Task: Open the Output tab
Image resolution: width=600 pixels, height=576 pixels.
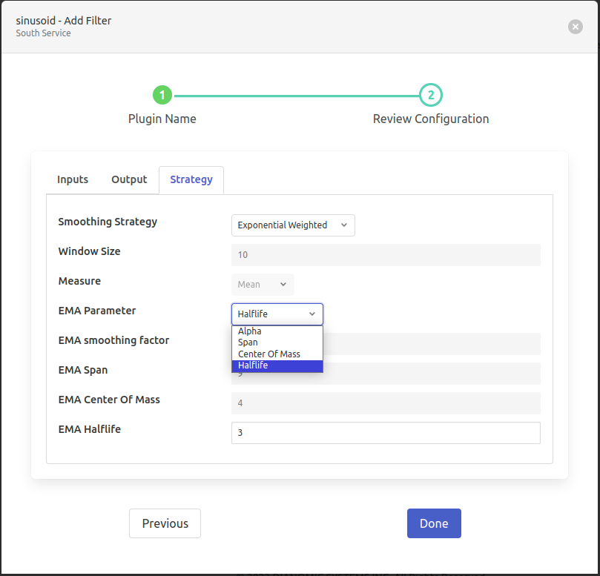Action: click(129, 179)
